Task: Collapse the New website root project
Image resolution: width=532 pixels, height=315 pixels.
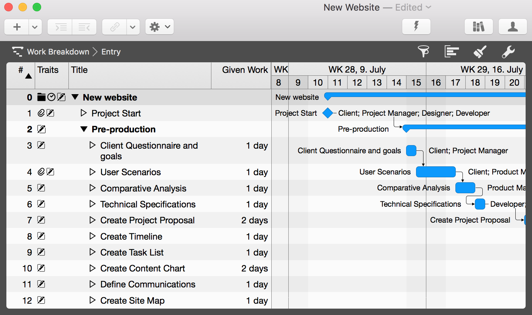Action: (75, 97)
